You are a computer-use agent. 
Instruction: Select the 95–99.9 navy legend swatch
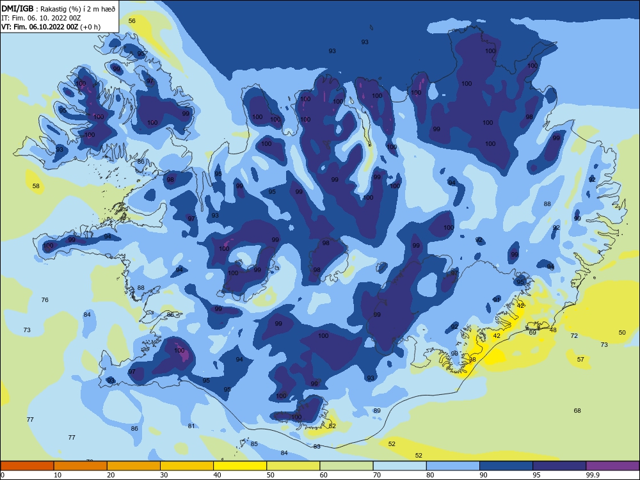559,466
